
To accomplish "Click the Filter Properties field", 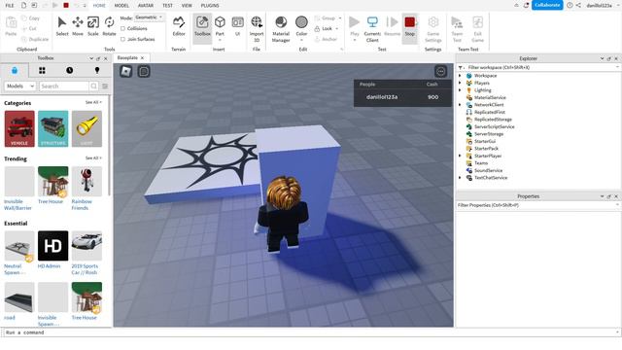I will (537, 205).
